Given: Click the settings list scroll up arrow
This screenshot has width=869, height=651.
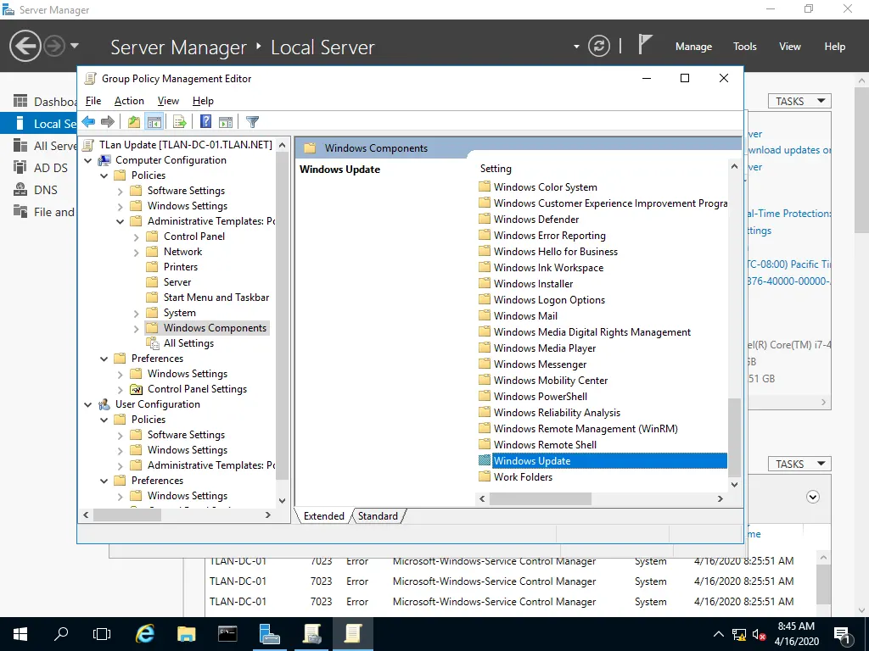Looking at the screenshot, I should tap(734, 166).
